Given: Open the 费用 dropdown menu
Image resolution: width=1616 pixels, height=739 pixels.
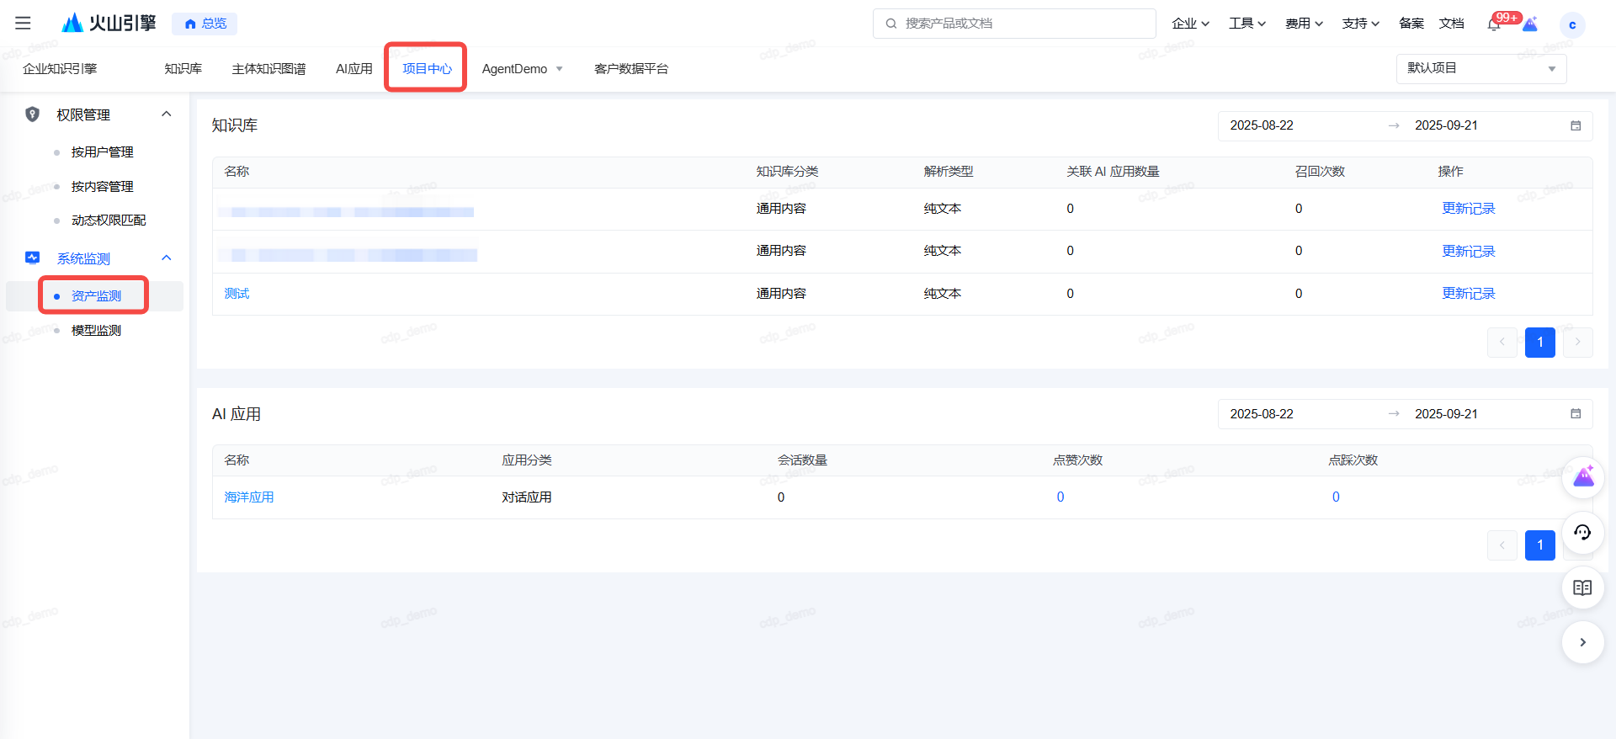Looking at the screenshot, I should pyautogui.click(x=1304, y=24).
